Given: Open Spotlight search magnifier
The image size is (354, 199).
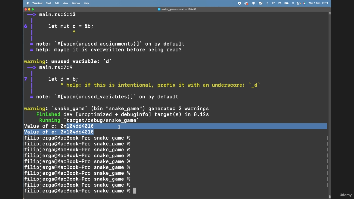Looking at the screenshot, I should tap(293, 3).
